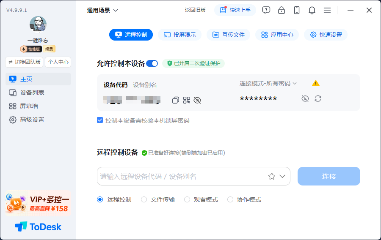This screenshot has height=240, width=381.
Task: Open the help question-mark icon
Action: (x=266, y=10)
